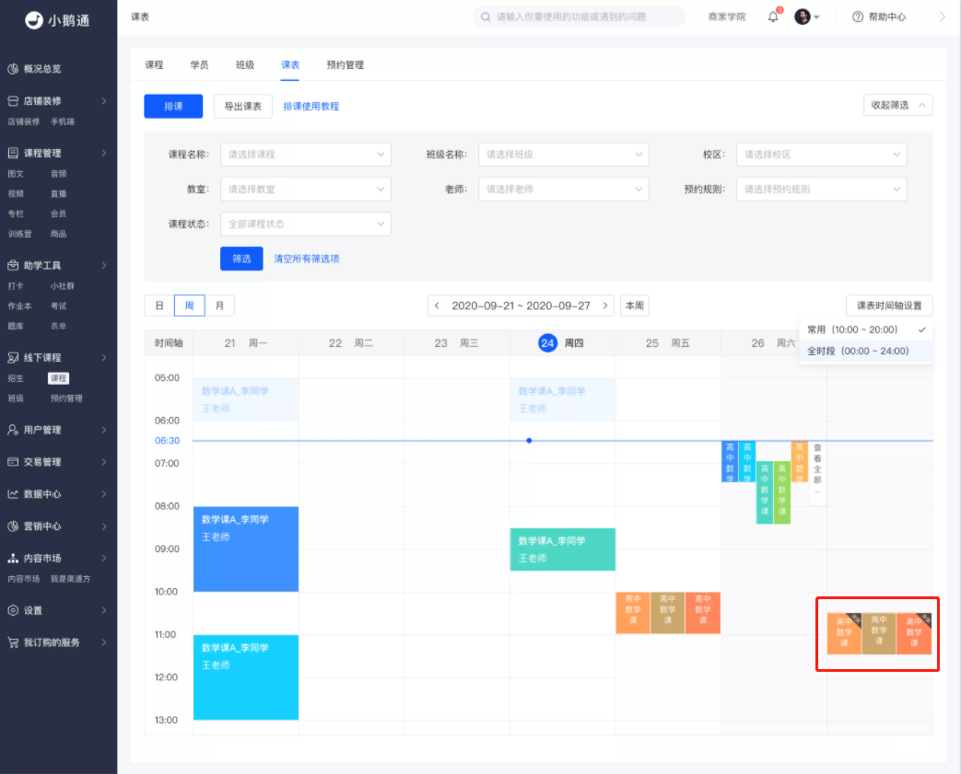Click the blue 筛选 filter button
This screenshot has height=774, width=961.
tap(241, 259)
